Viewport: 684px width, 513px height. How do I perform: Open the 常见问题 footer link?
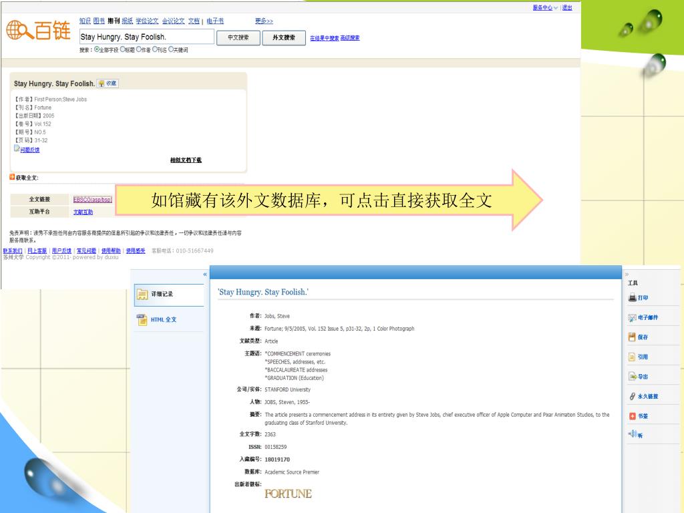86,251
